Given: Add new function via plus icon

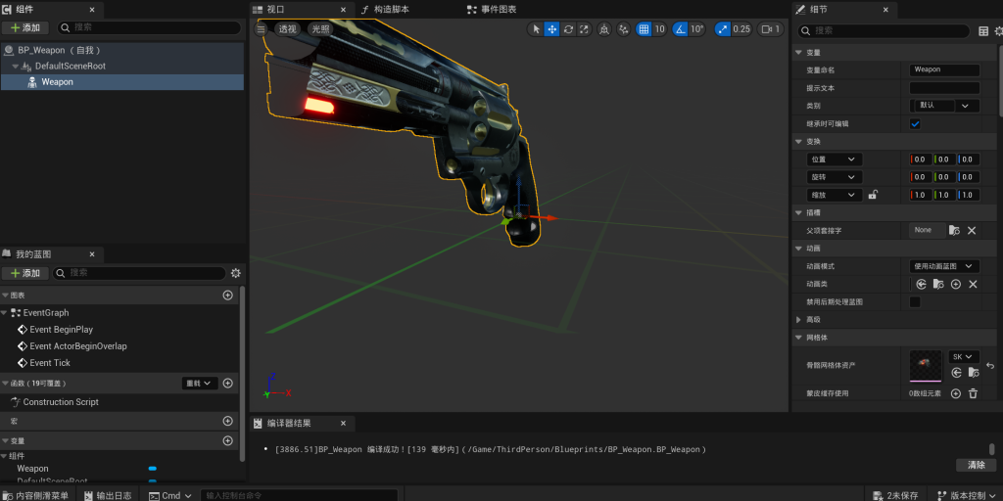Looking at the screenshot, I should [227, 384].
